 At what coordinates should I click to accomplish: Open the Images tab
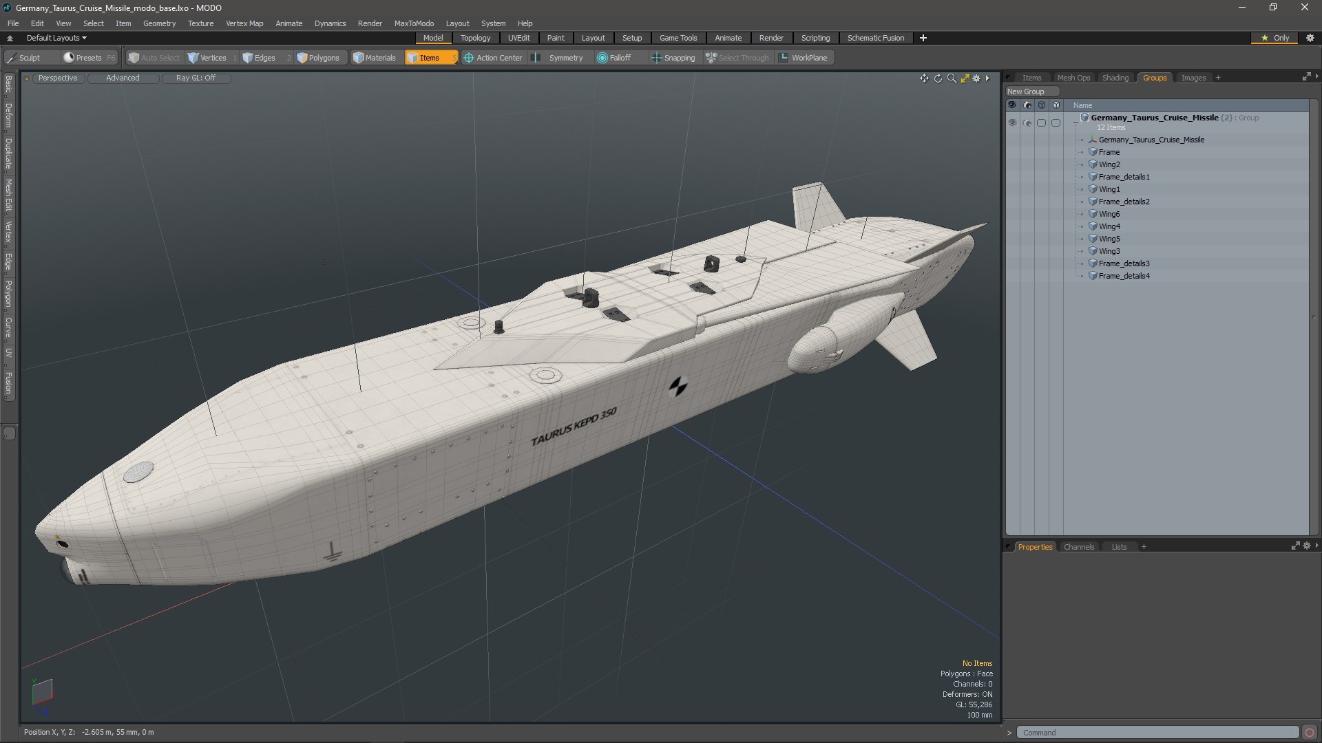point(1193,78)
